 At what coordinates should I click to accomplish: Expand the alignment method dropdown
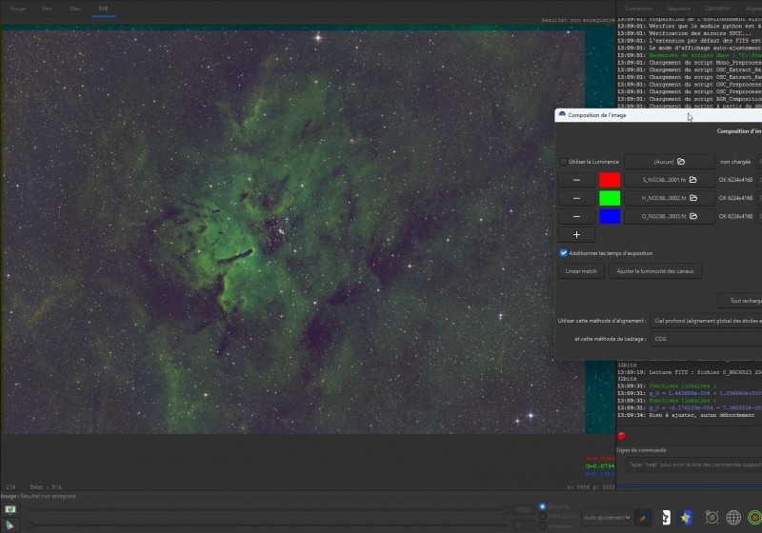coord(706,321)
